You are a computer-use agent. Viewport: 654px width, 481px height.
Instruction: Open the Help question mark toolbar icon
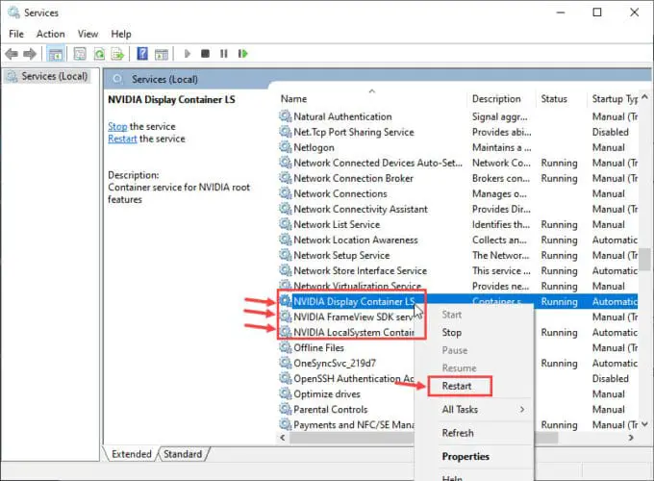142,54
